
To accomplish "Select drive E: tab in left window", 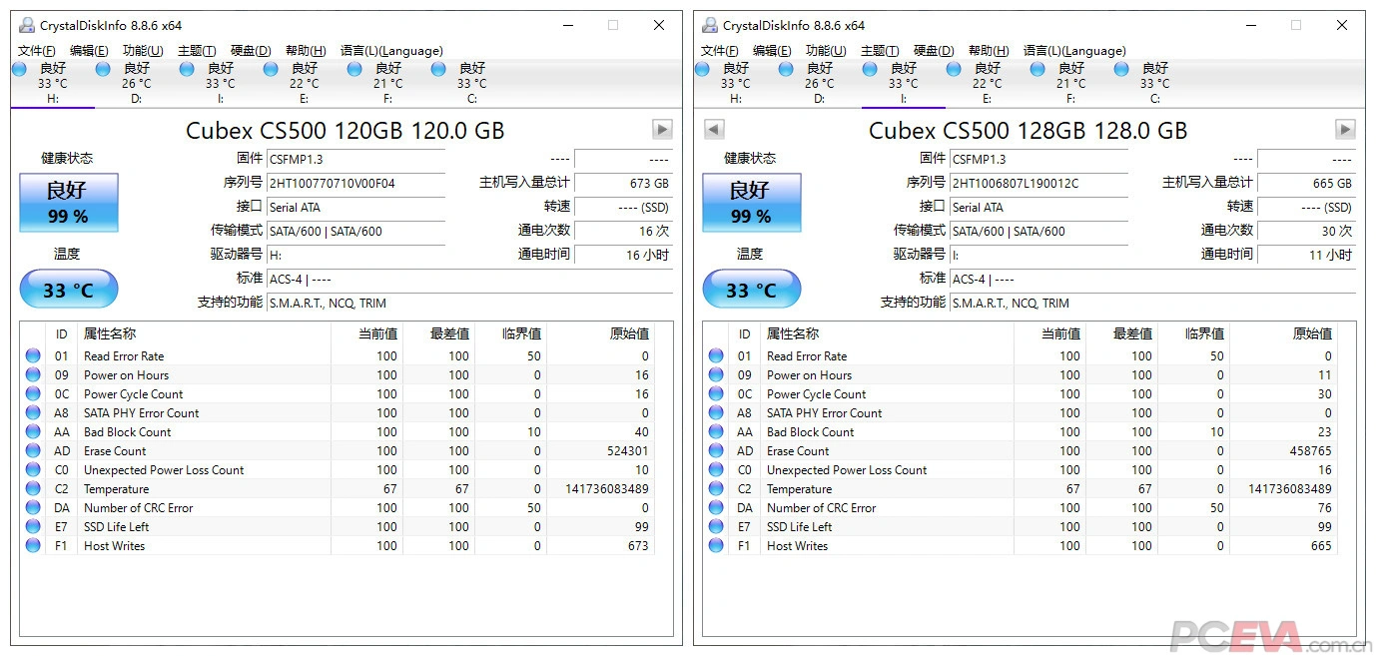I will (305, 83).
